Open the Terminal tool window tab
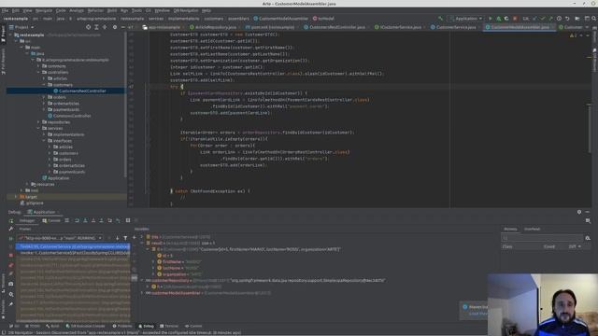The height and width of the screenshot is (336, 598). click(x=169, y=326)
